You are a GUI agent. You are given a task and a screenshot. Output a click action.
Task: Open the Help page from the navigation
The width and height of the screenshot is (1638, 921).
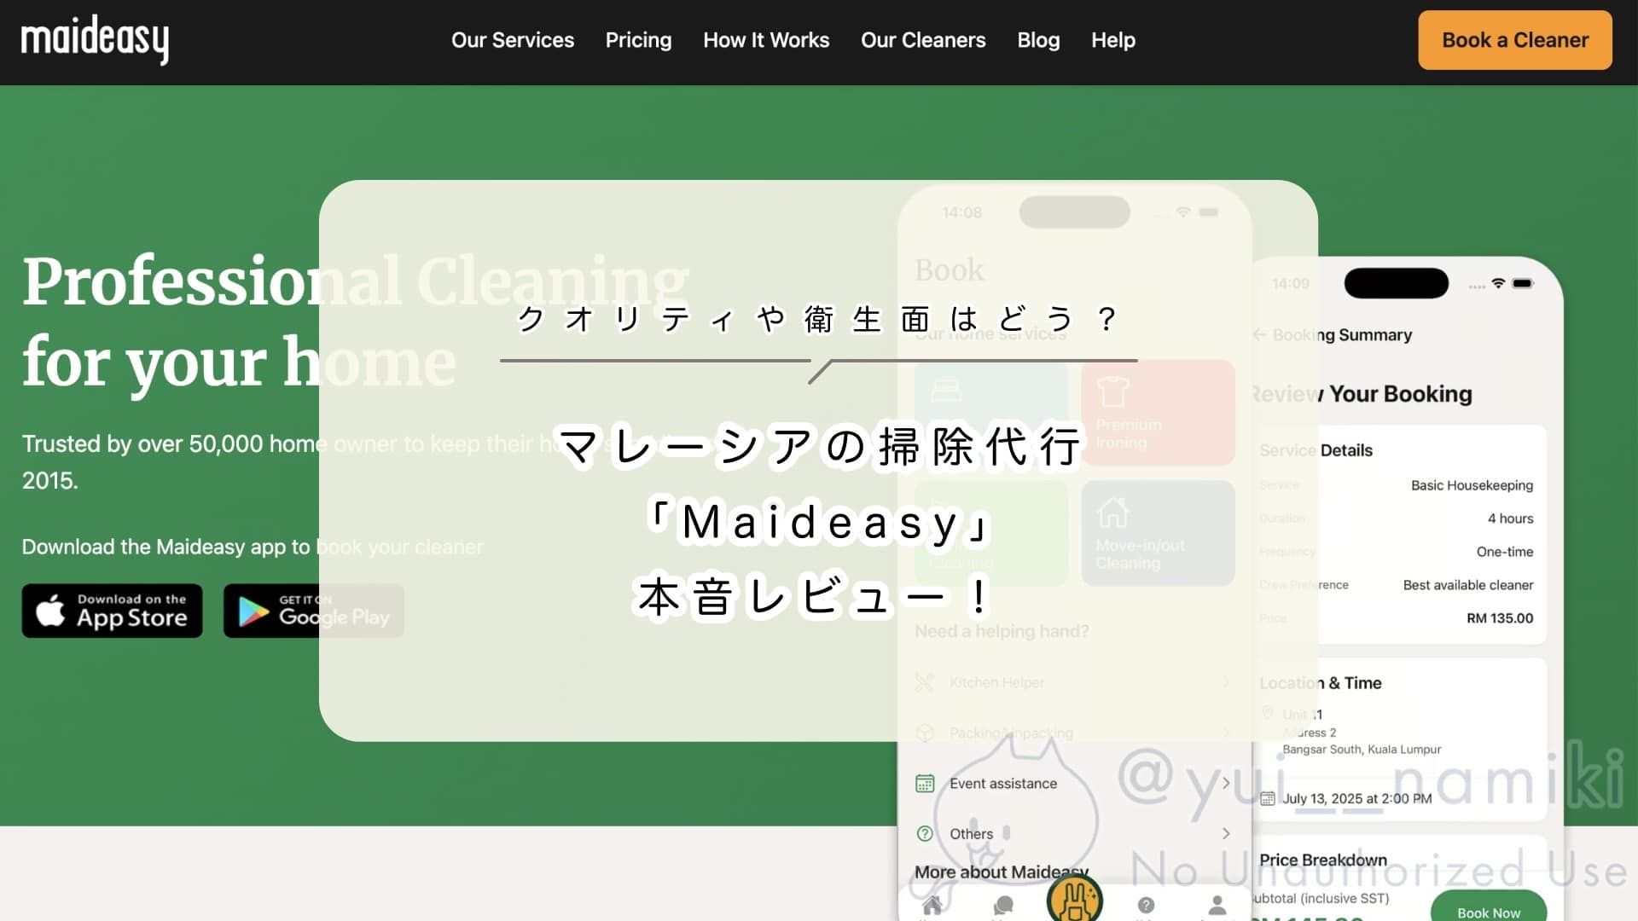pos(1113,40)
